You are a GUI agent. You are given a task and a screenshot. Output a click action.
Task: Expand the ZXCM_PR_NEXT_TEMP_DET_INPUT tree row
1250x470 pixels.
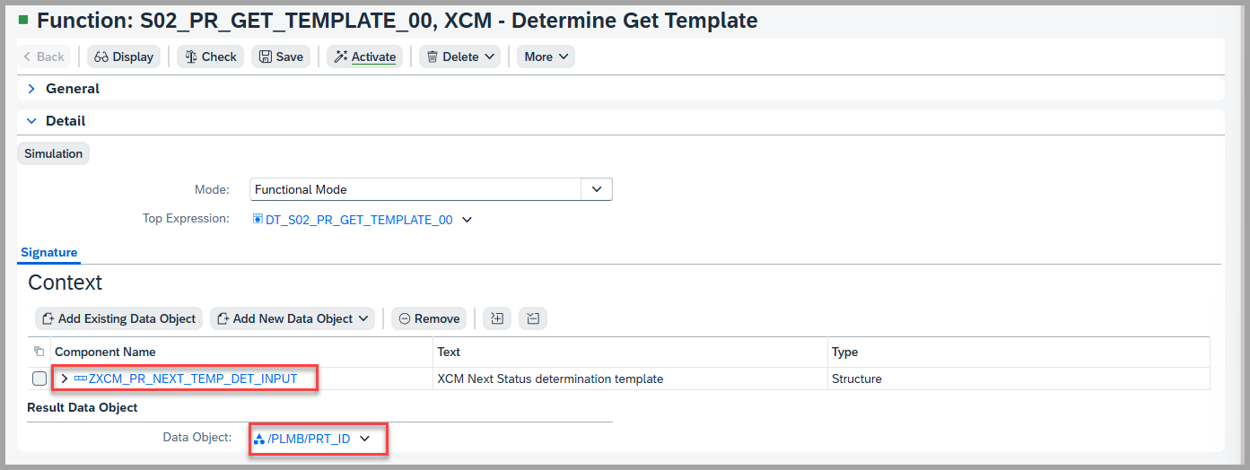[65, 379]
